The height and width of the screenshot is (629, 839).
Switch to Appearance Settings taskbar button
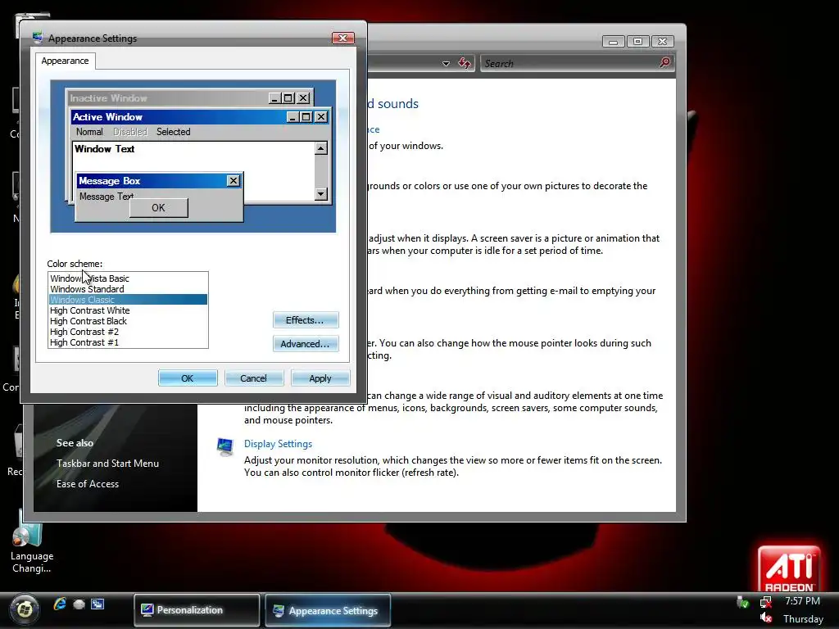(328, 609)
